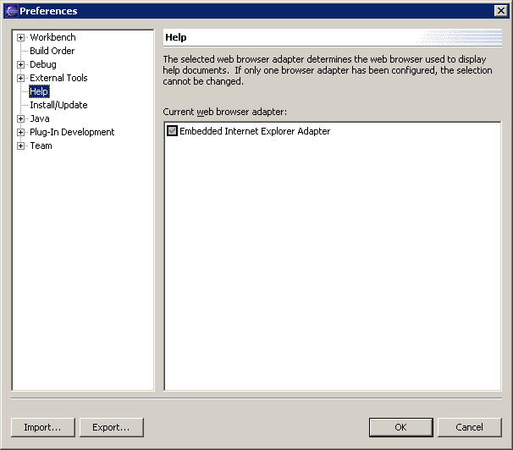Click the Help page heading
The height and width of the screenshot is (450, 513).
tap(176, 37)
